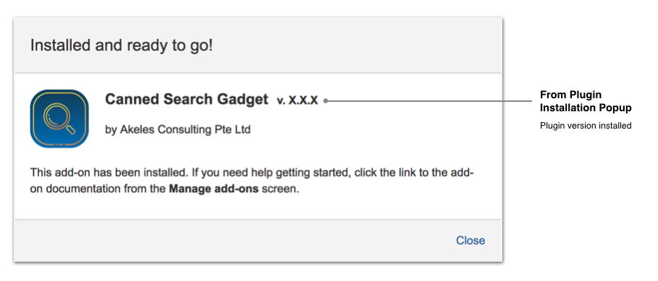Click the word 'screen' ending the description
658x281 pixels.
pos(279,189)
